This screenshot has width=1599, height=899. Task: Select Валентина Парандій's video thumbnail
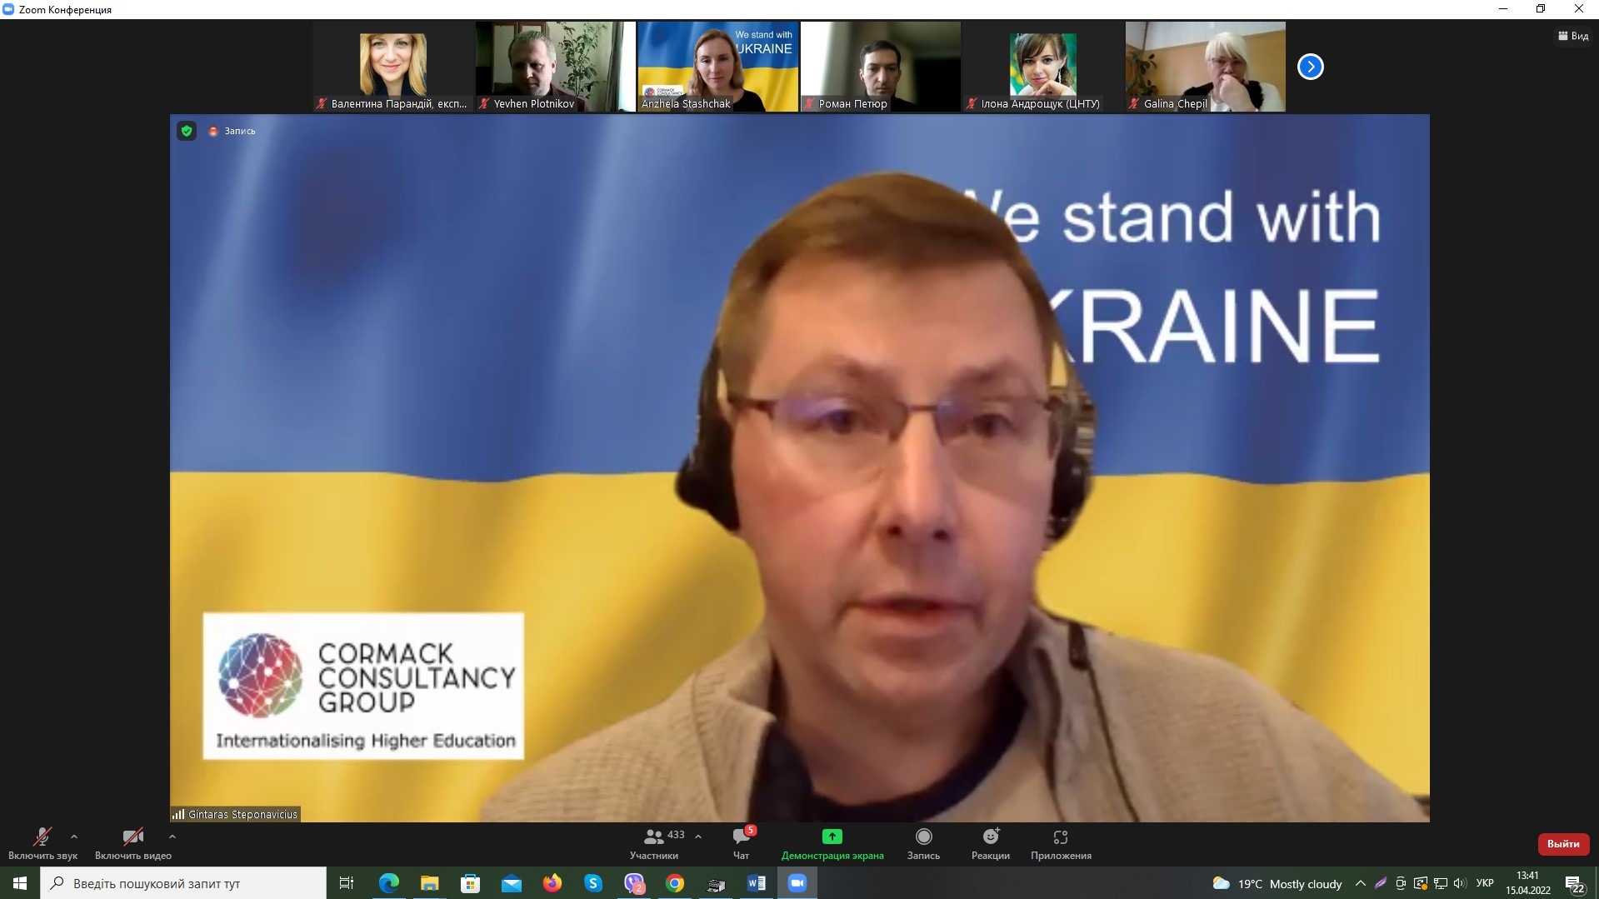393,67
